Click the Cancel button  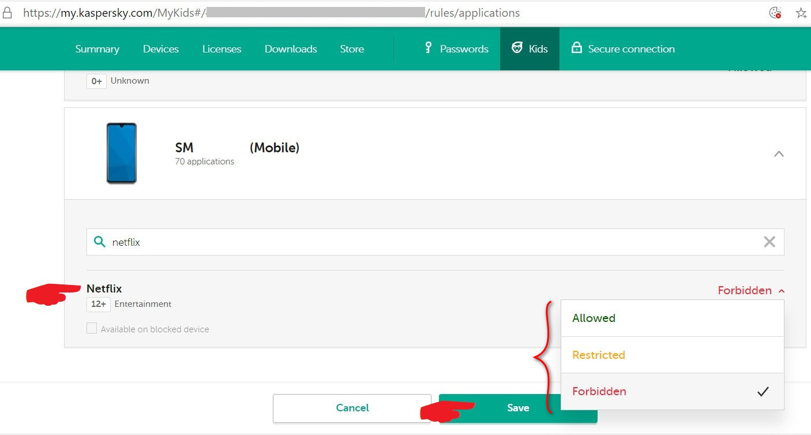(352, 408)
